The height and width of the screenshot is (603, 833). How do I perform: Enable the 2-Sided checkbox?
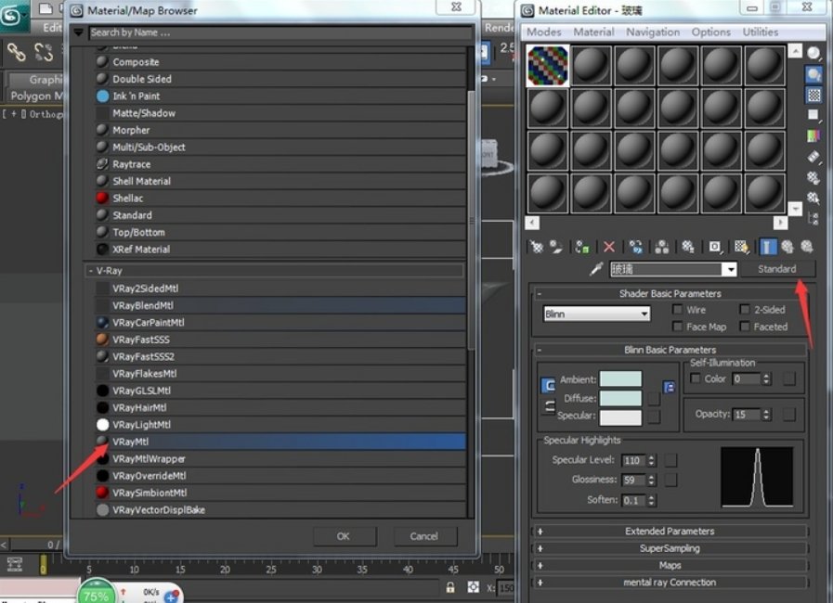click(x=745, y=310)
